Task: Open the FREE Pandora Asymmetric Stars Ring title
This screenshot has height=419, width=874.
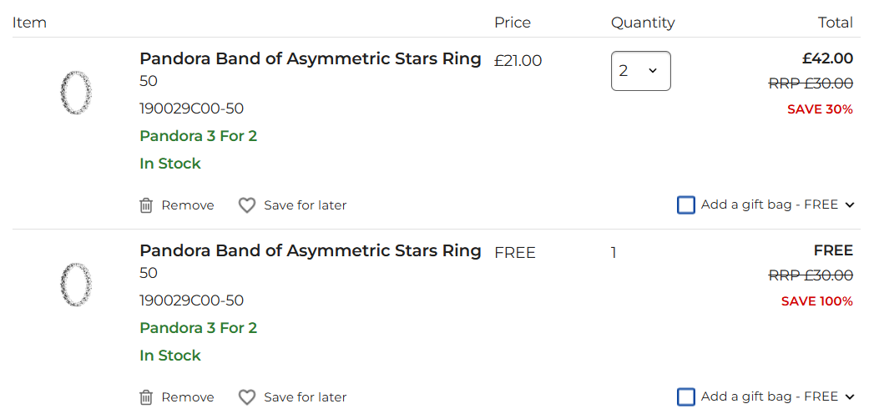Action: pos(310,250)
